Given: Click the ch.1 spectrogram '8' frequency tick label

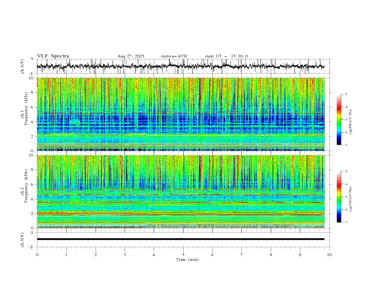Looking at the screenshot, I should point(33,93).
